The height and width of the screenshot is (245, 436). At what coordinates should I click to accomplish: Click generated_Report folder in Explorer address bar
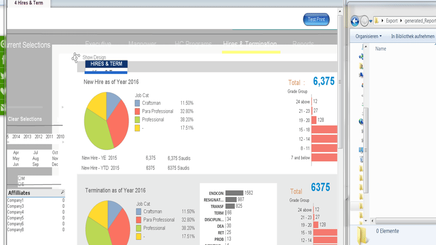(x=420, y=20)
